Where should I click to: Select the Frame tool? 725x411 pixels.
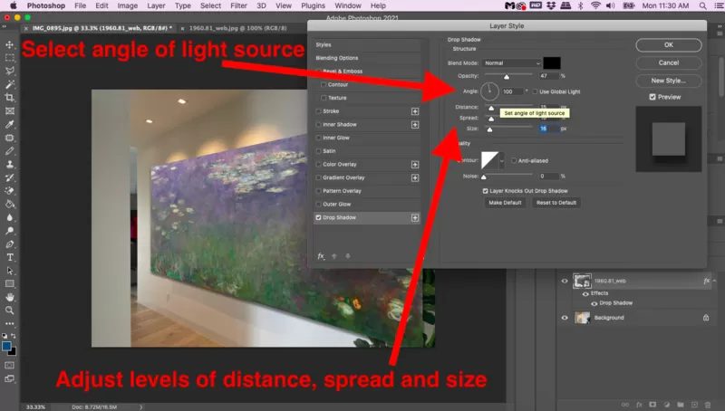(10, 111)
